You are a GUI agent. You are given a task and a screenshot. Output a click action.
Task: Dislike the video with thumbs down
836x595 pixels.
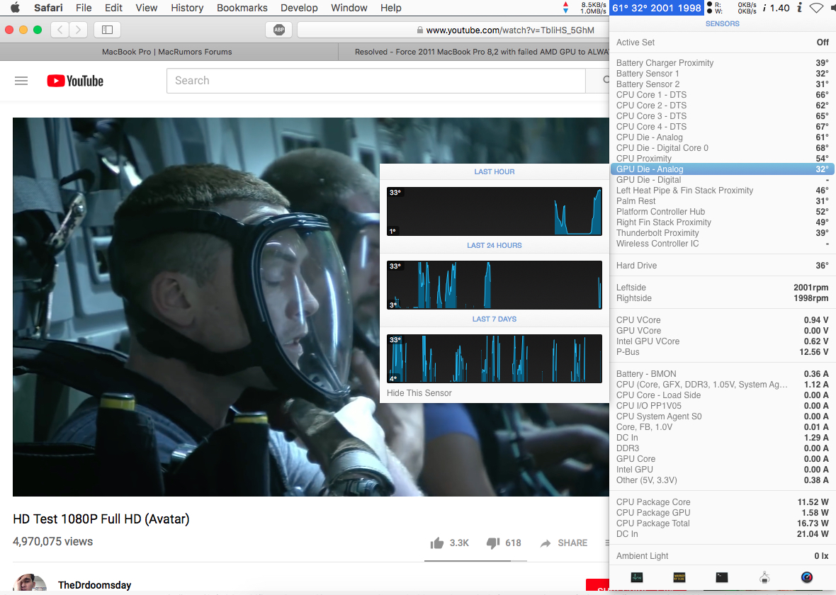[492, 543]
